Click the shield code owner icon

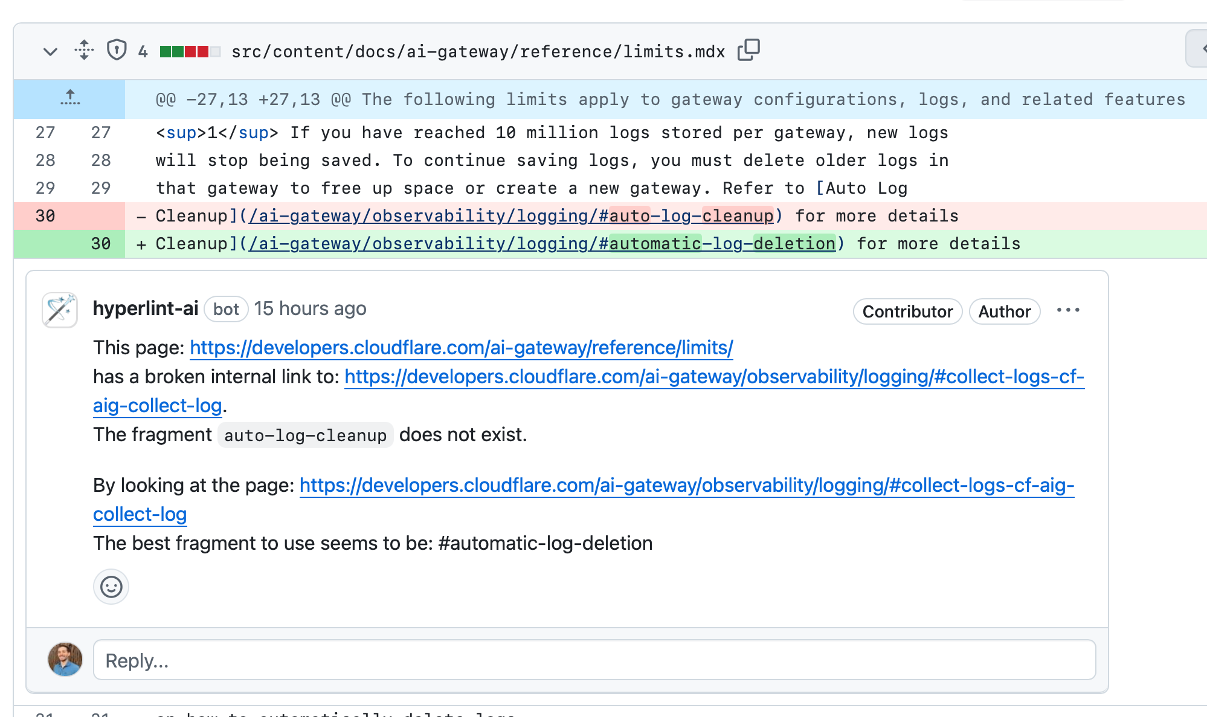pos(116,50)
